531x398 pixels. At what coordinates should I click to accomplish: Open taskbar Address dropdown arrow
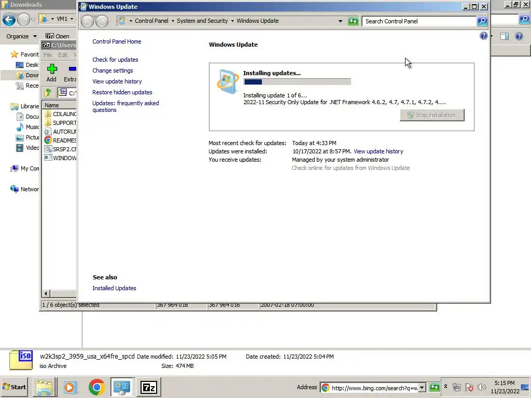422,388
